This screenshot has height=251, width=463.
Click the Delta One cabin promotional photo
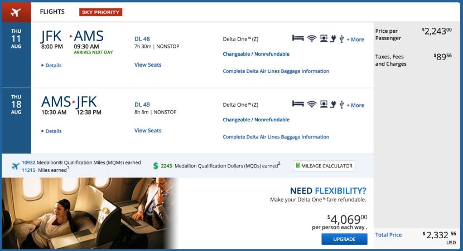89,213
